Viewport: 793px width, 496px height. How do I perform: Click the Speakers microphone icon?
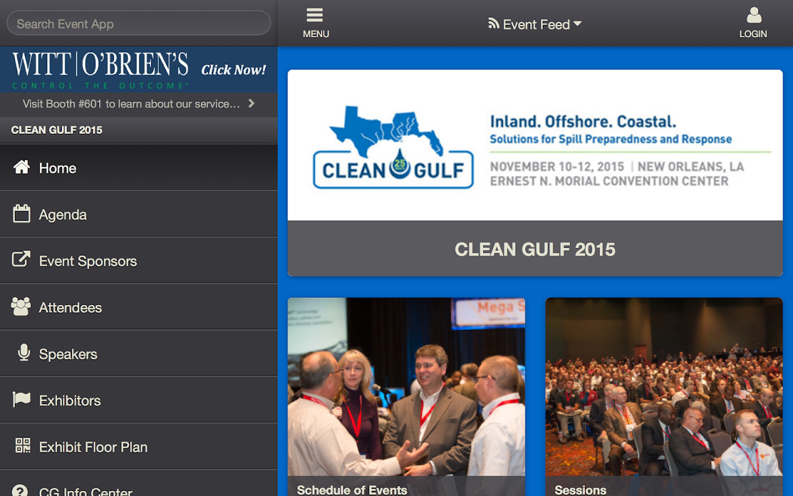[24, 353]
